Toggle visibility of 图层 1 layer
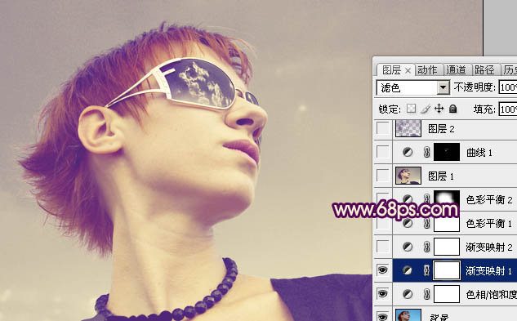 [x=382, y=176]
